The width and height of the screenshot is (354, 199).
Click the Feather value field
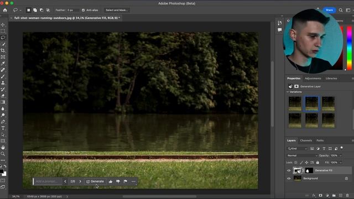coord(72,10)
